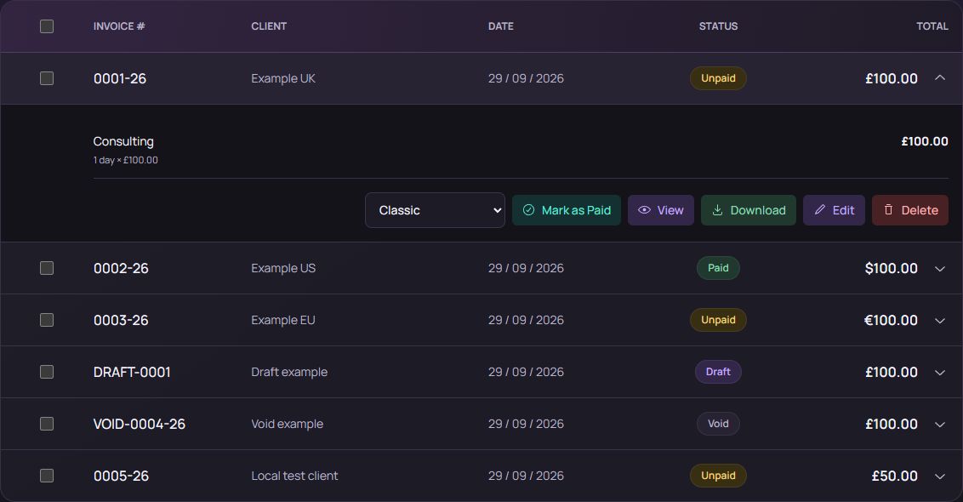
Task: Expand the DRAFT-0001 row chevron
Action: [x=940, y=373]
